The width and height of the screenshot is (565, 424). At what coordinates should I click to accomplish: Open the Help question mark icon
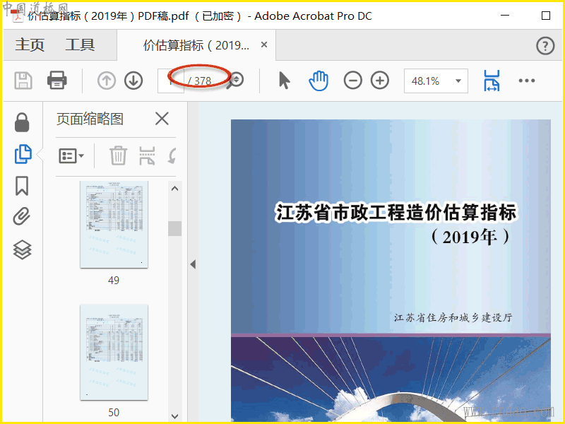click(545, 46)
